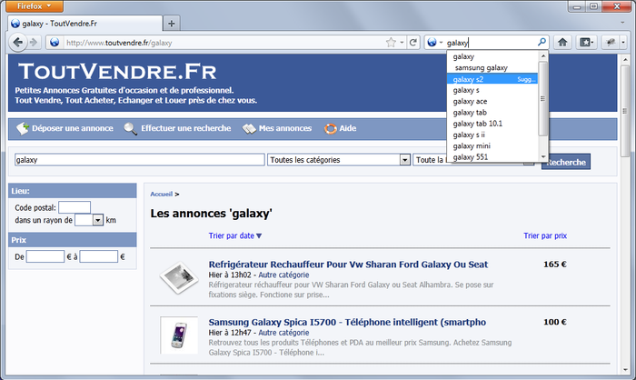Click the browser forward arrow
The image size is (636, 380).
(34, 42)
